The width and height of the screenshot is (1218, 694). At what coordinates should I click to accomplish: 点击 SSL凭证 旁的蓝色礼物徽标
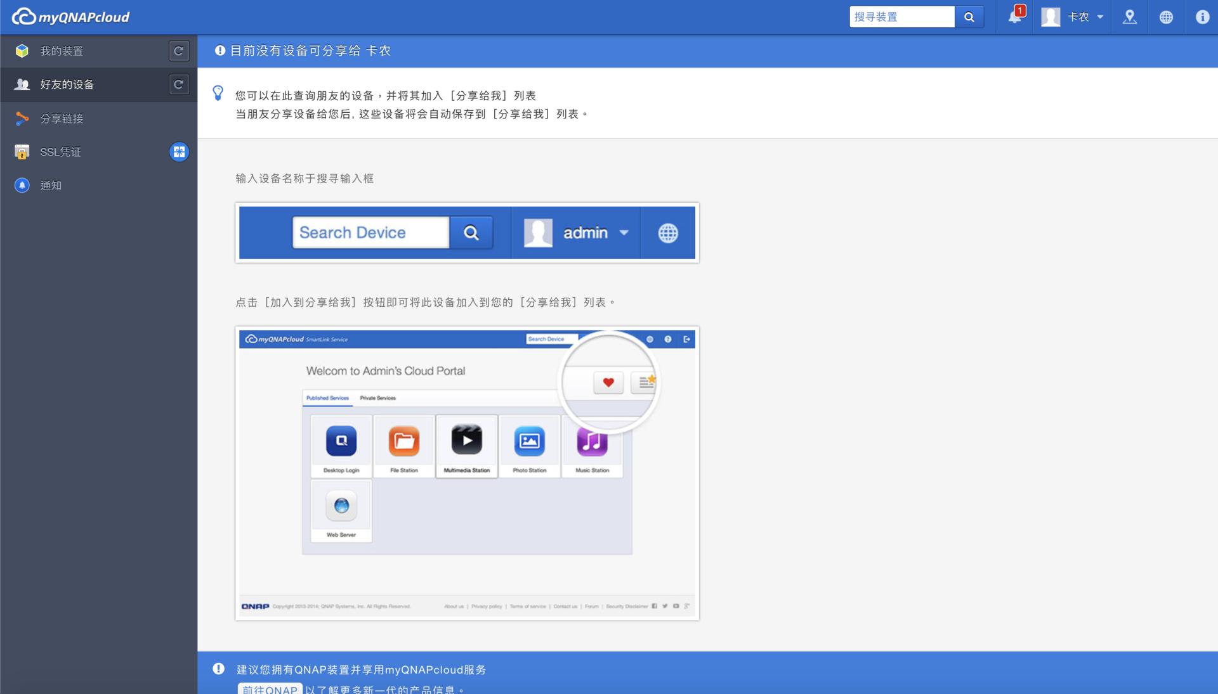click(x=179, y=151)
